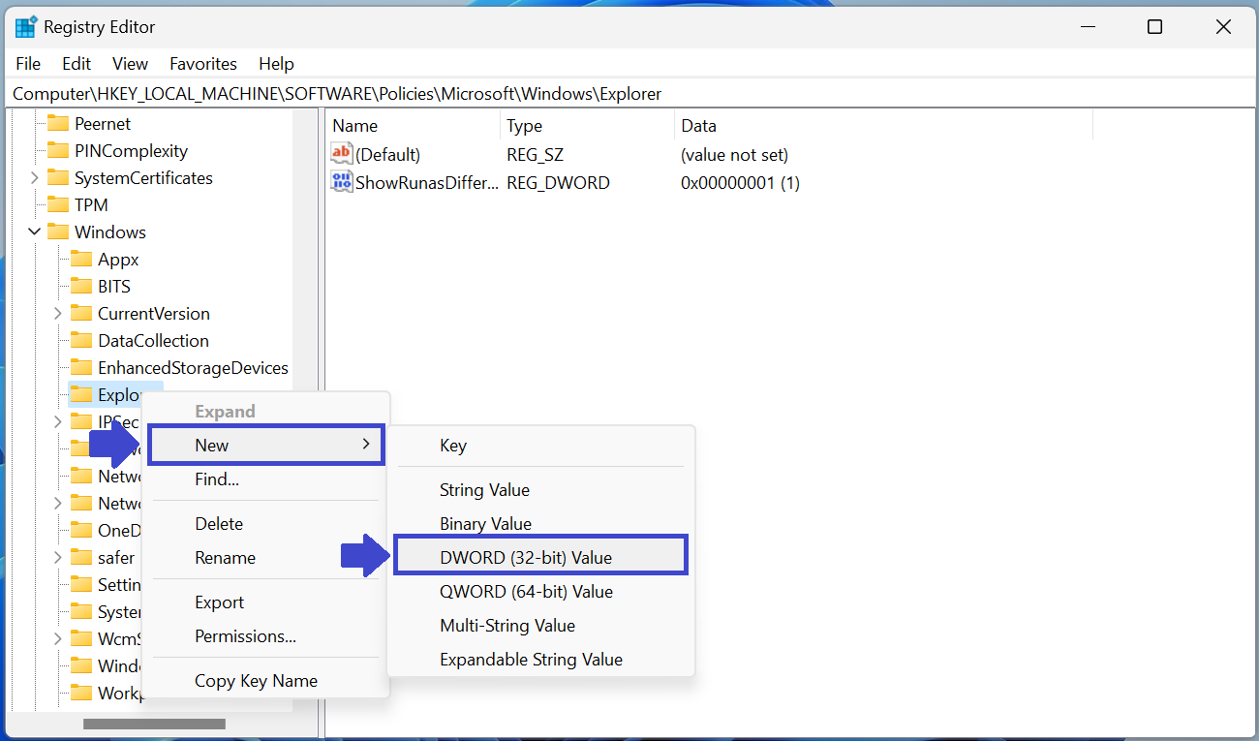Click the TPM folder icon
Screen dimensions: 1259x741
[59, 204]
